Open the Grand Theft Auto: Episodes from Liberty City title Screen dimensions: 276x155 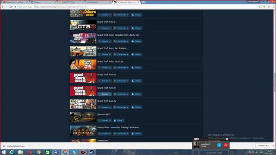tap(118, 35)
